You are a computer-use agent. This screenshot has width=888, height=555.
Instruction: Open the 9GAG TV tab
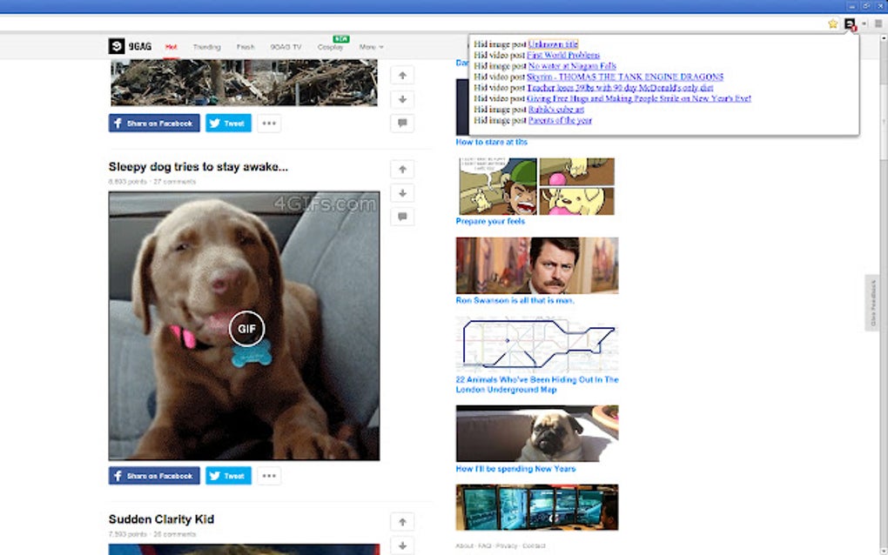click(x=287, y=46)
